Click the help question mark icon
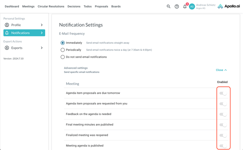 tap(177, 6)
